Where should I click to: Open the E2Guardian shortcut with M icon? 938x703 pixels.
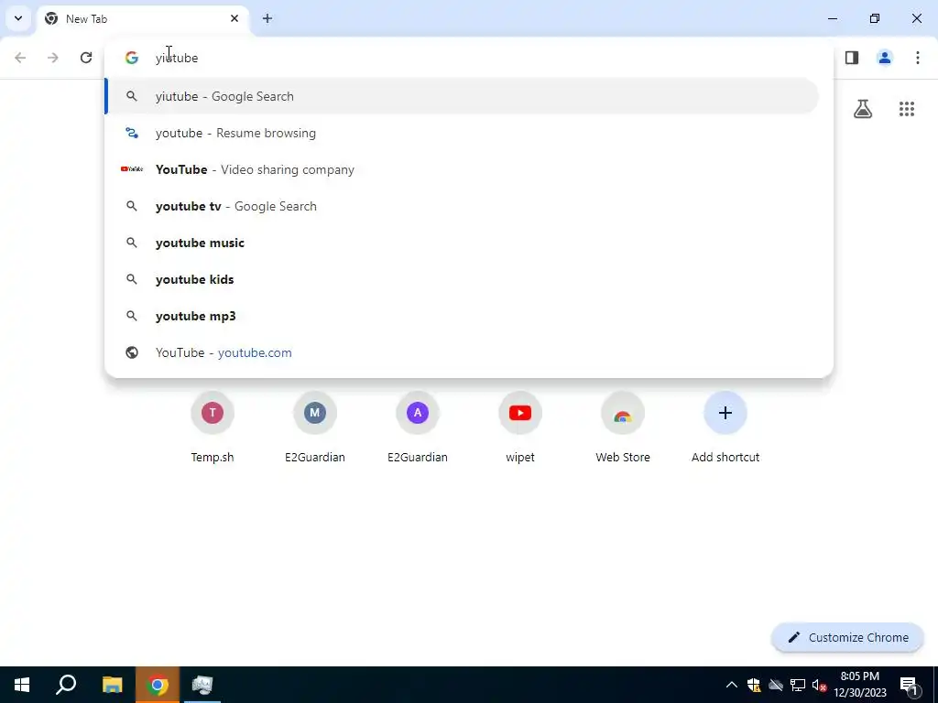click(x=315, y=428)
